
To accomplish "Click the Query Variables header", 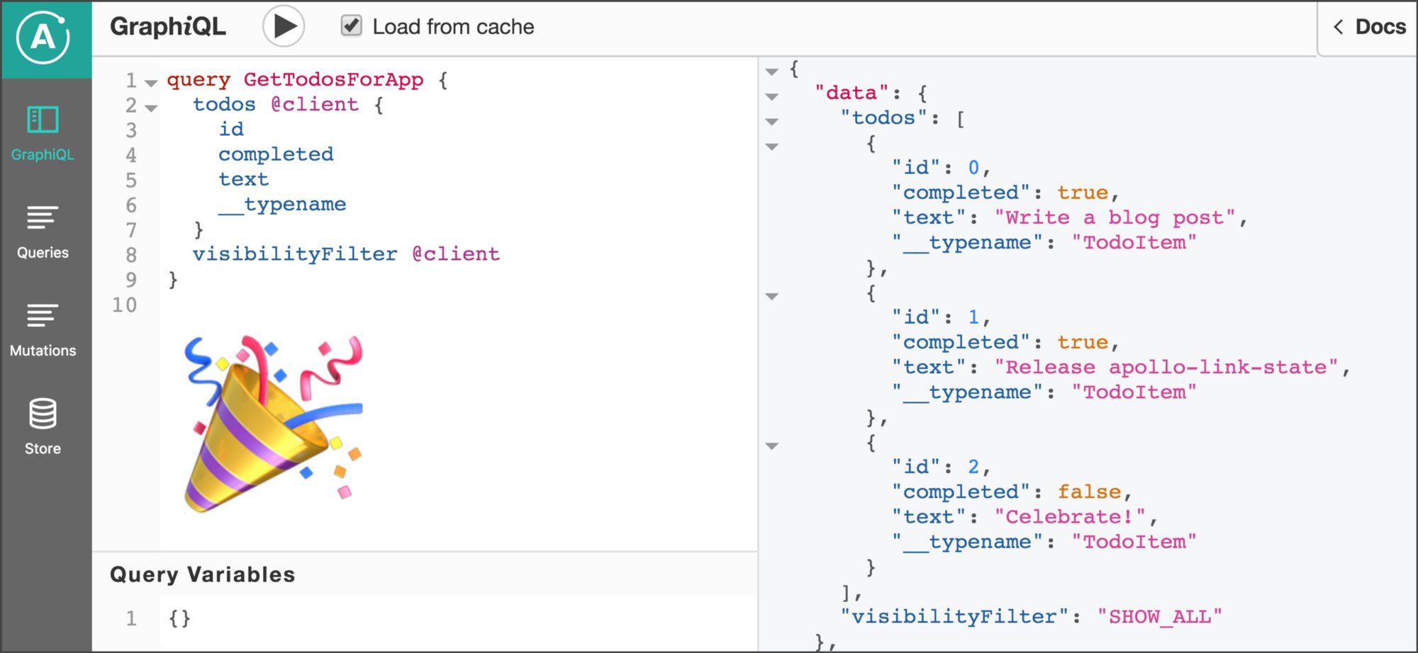I will coord(202,574).
